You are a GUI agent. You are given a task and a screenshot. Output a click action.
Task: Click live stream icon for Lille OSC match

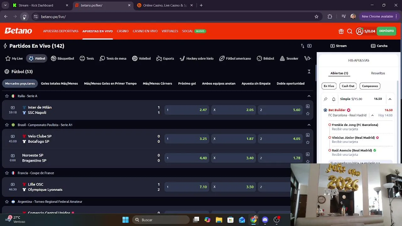[13, 184]
